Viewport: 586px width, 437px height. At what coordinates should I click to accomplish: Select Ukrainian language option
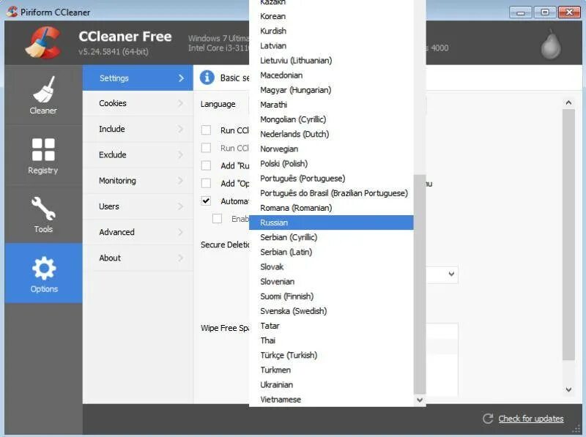(331, 385)
